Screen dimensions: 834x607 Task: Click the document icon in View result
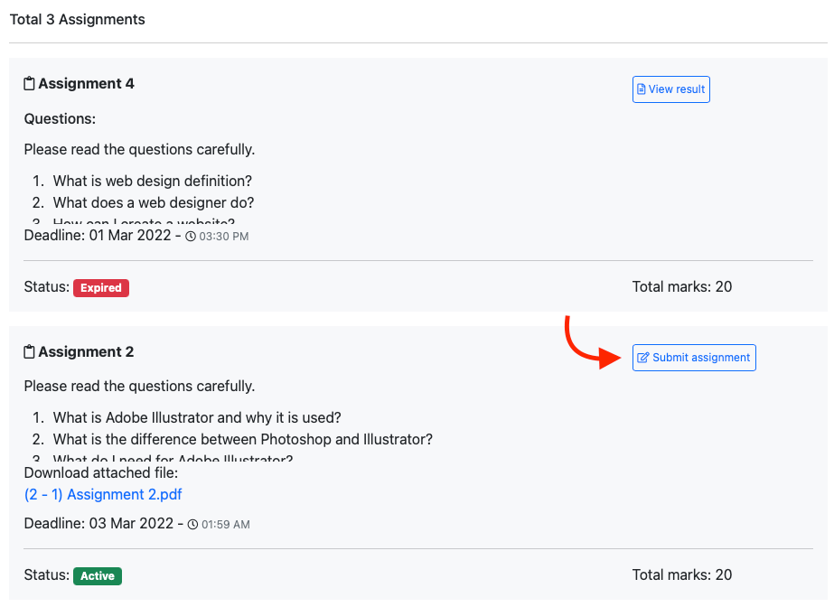point(642,89)
